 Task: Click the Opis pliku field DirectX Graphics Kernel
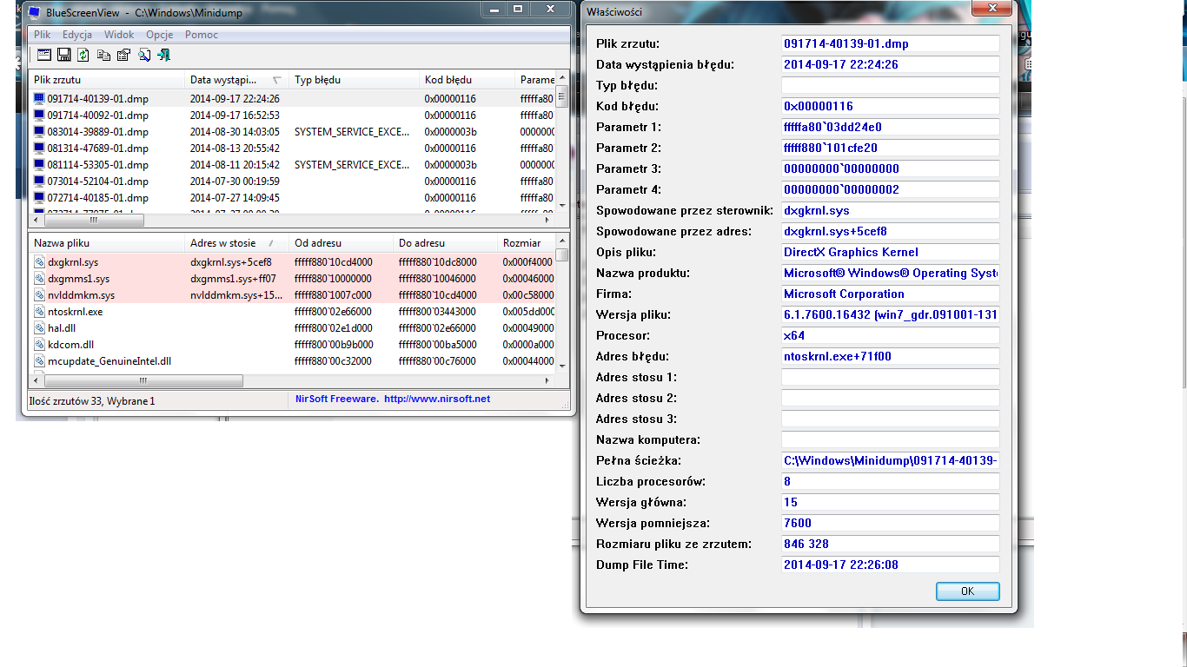(891, 252)
